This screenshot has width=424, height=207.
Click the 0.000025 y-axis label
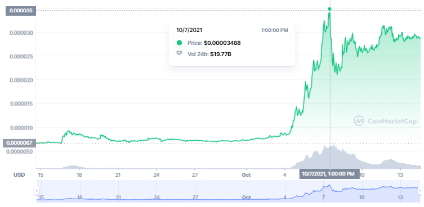(21, 56)
